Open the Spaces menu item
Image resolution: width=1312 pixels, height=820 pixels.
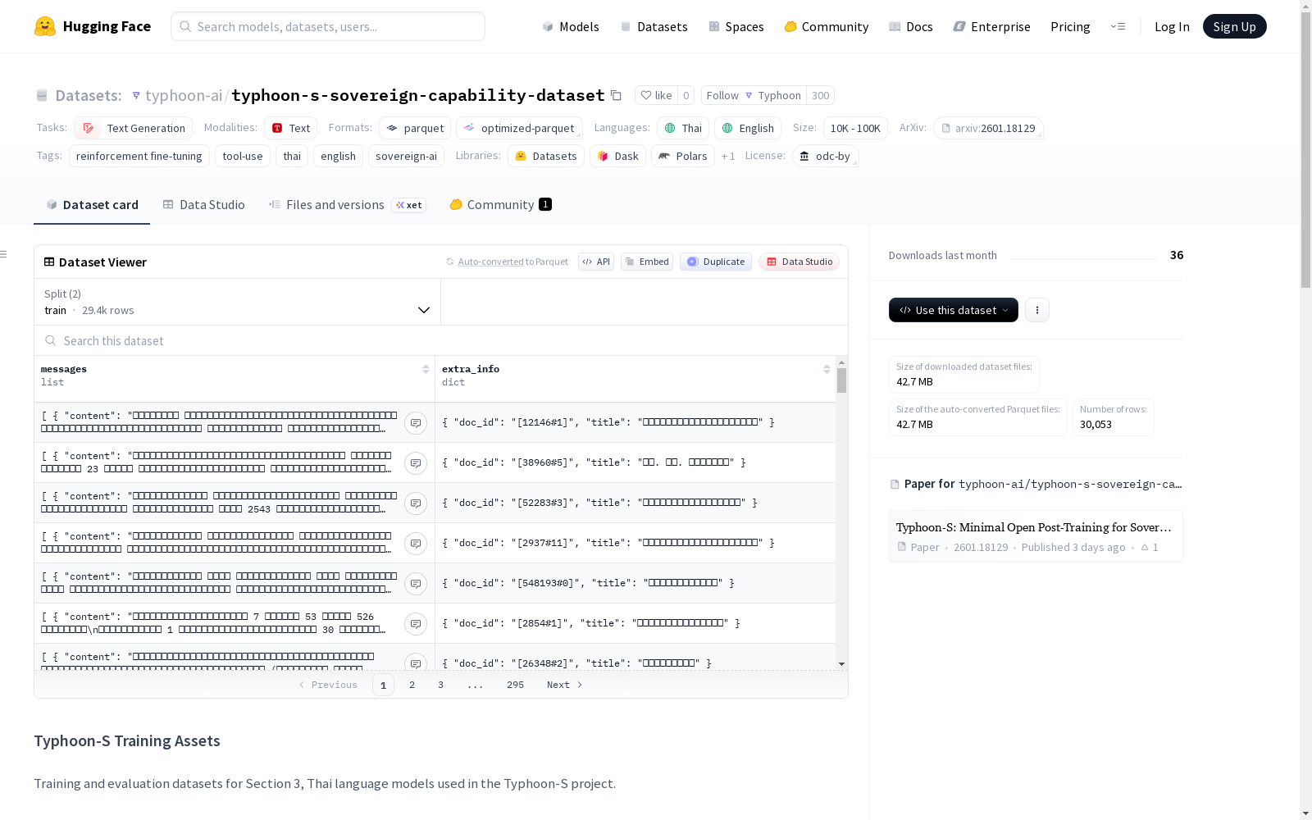[736, 26]
